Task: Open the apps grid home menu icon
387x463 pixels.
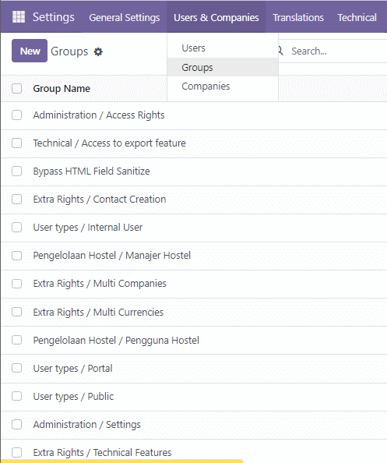Action: pyautogui.click(x=19, y=17)
